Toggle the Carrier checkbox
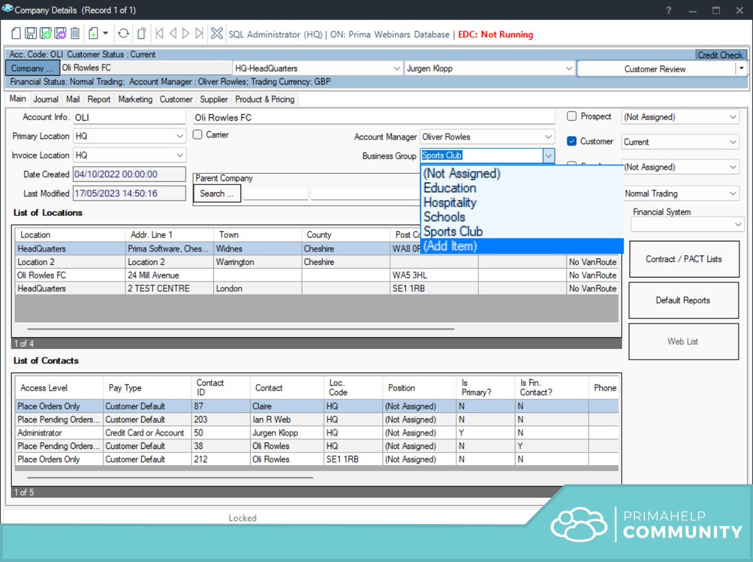The width and height of the screenshot is (753, 562). coord(197,134)
